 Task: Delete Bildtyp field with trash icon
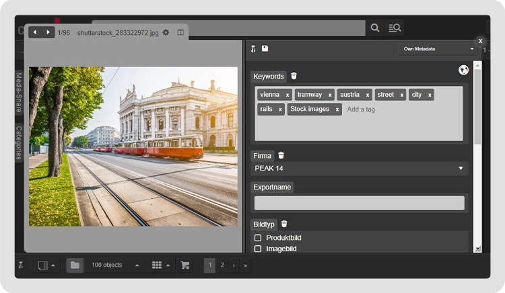pos(284,224)
